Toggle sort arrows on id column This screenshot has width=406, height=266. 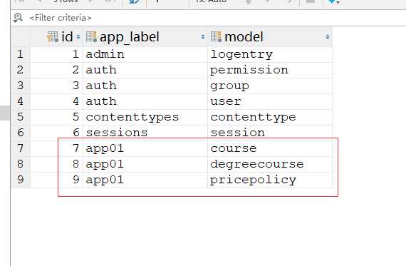[78, 37]
